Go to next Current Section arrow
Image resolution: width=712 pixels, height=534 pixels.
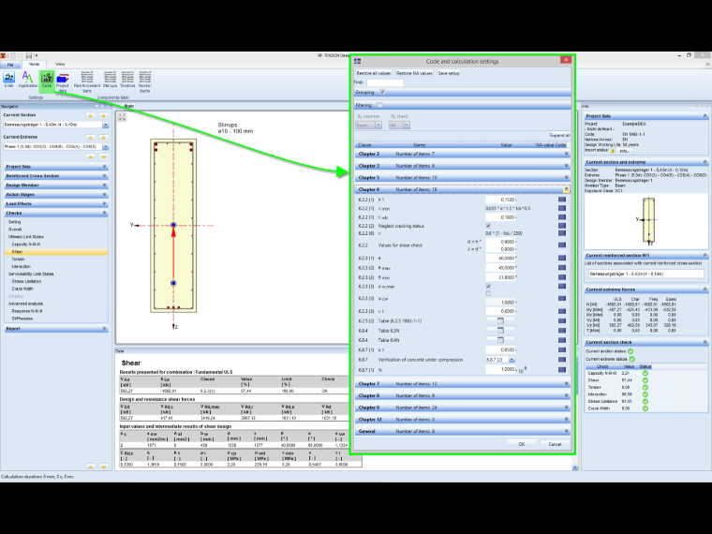104,115
